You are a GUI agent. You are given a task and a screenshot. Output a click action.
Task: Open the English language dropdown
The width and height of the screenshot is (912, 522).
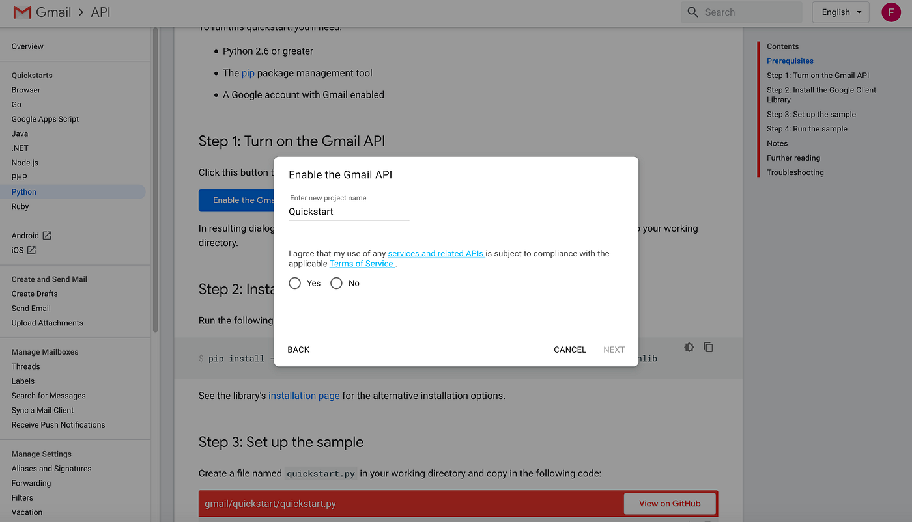click(x=841, y=12)
